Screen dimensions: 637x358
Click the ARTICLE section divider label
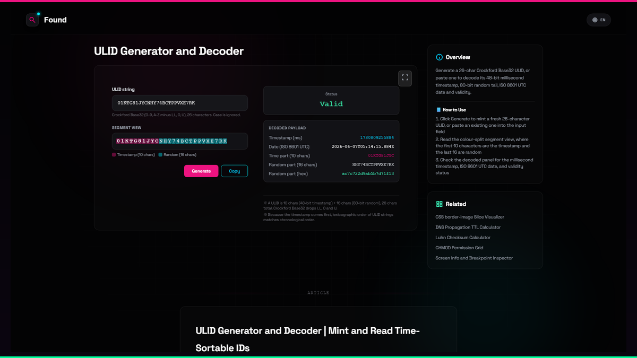point(318,293)
